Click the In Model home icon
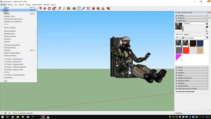Viewport: 211px width, 119px height. click(183, 38)
